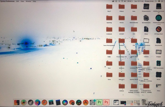Image resolution: width=165 pixels, height=107 pixels.
Task: Select the FORMUN folder
Action: pos(109,30)
